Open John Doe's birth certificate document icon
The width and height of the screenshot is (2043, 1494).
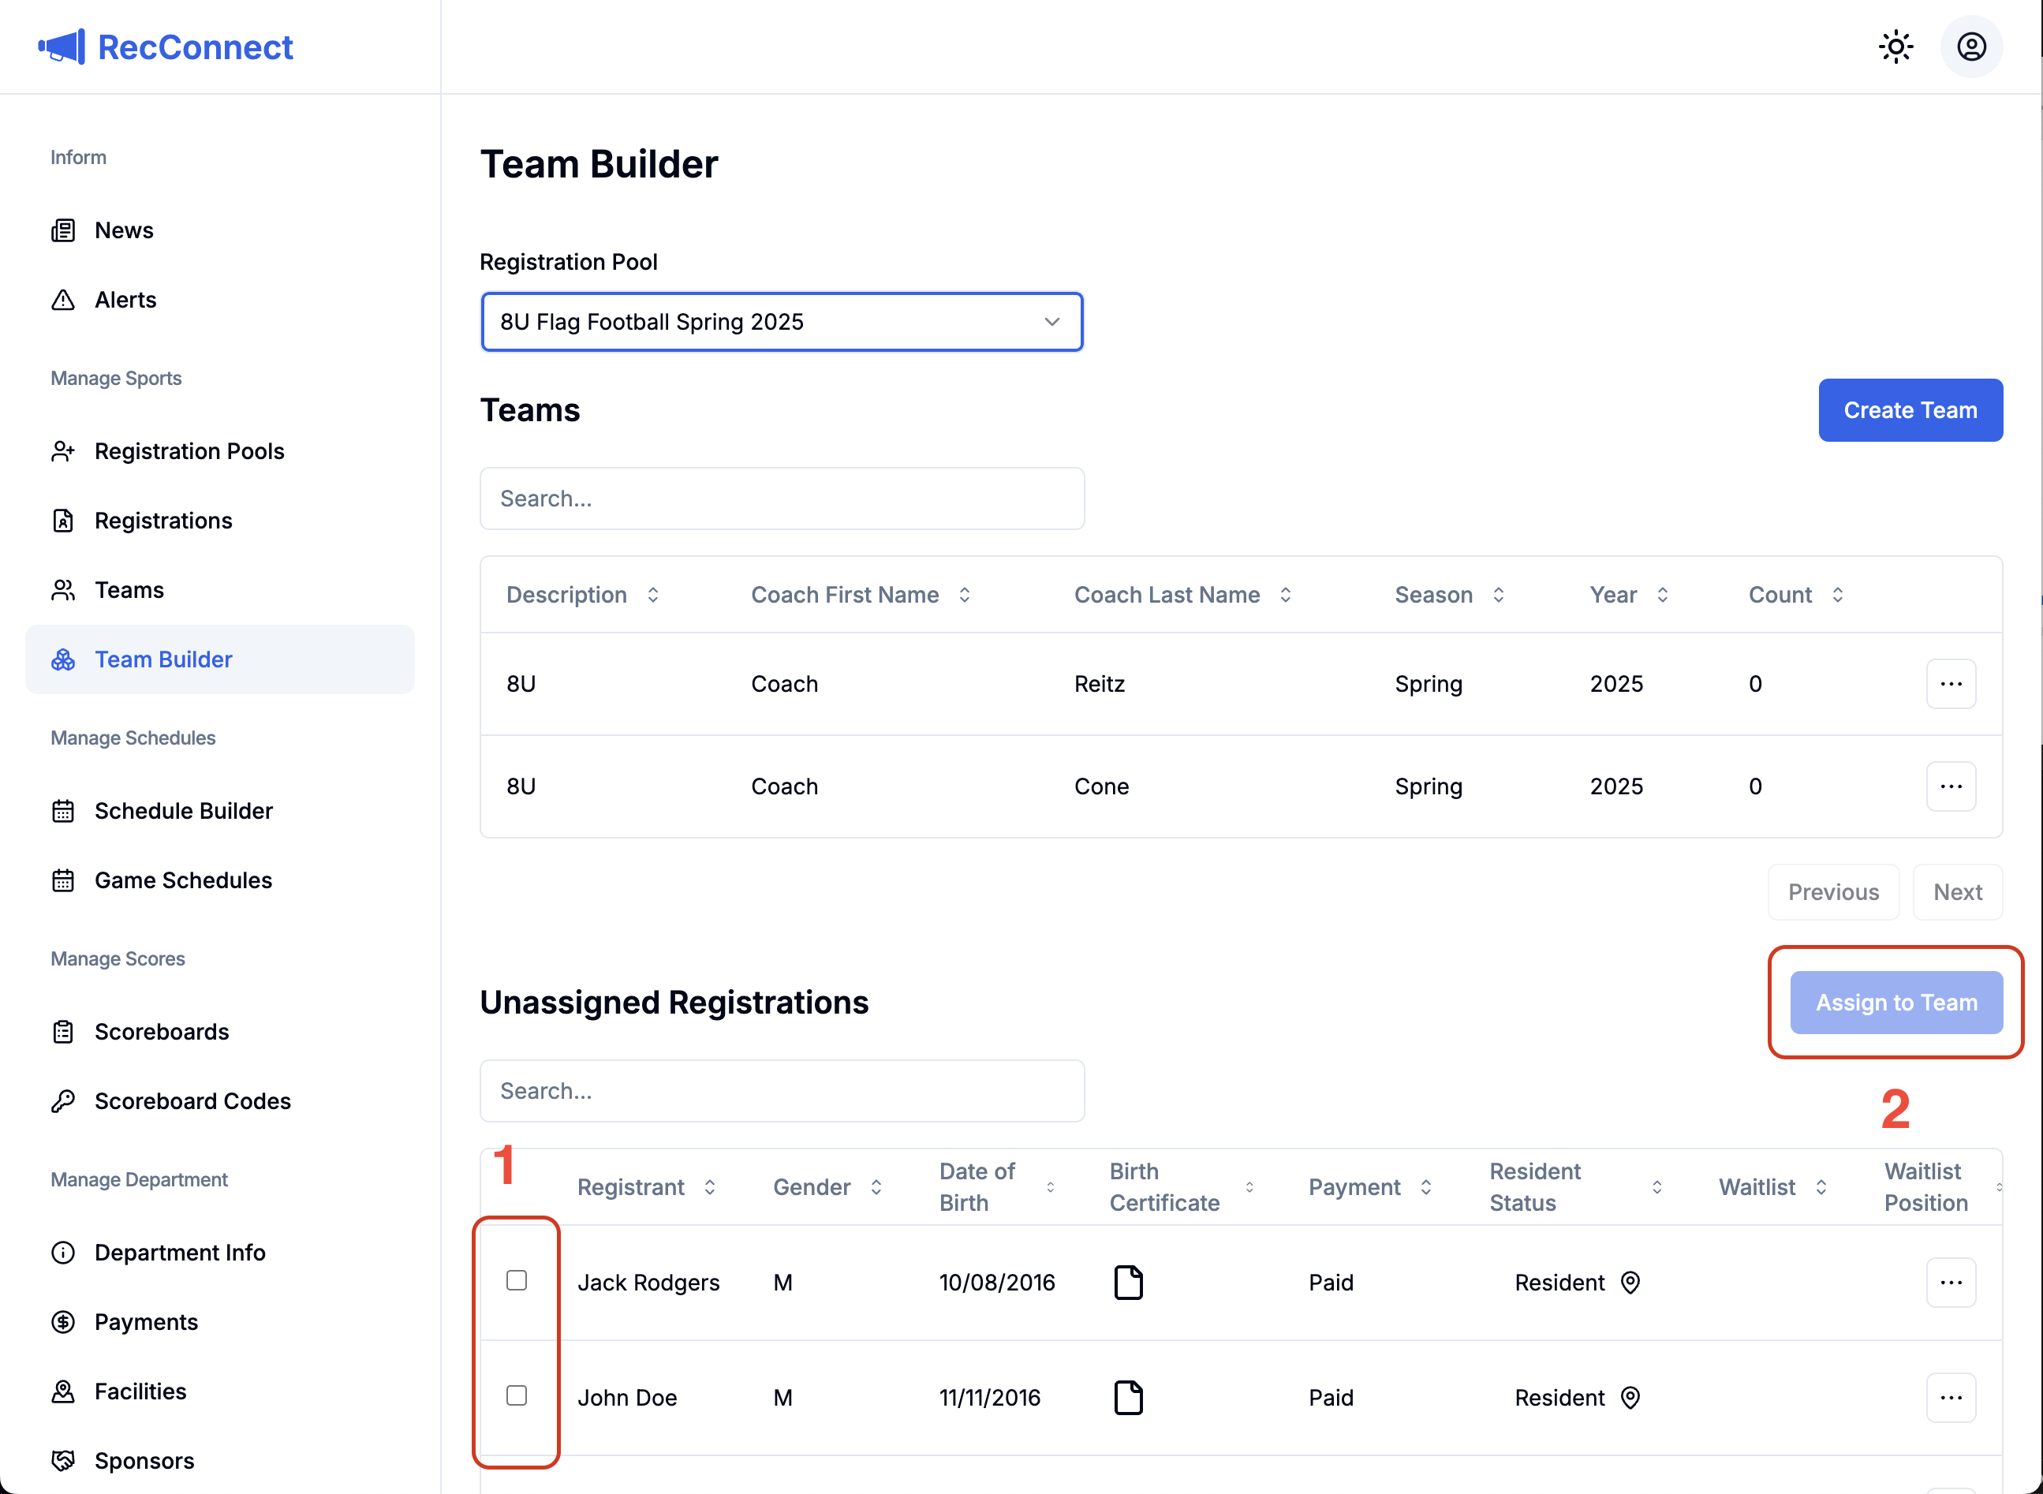pos(1128,1397)
